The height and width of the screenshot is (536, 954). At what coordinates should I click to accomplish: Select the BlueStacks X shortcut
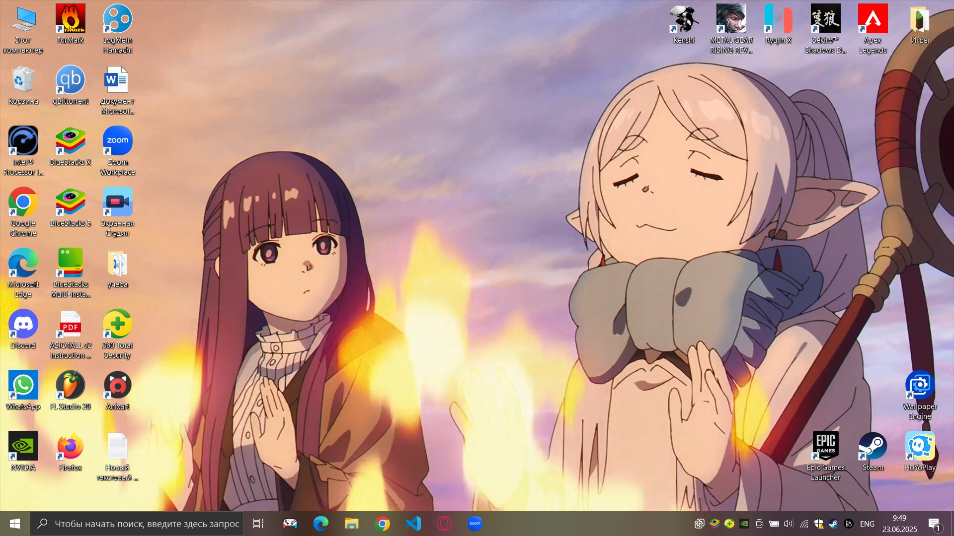[70, 146]
